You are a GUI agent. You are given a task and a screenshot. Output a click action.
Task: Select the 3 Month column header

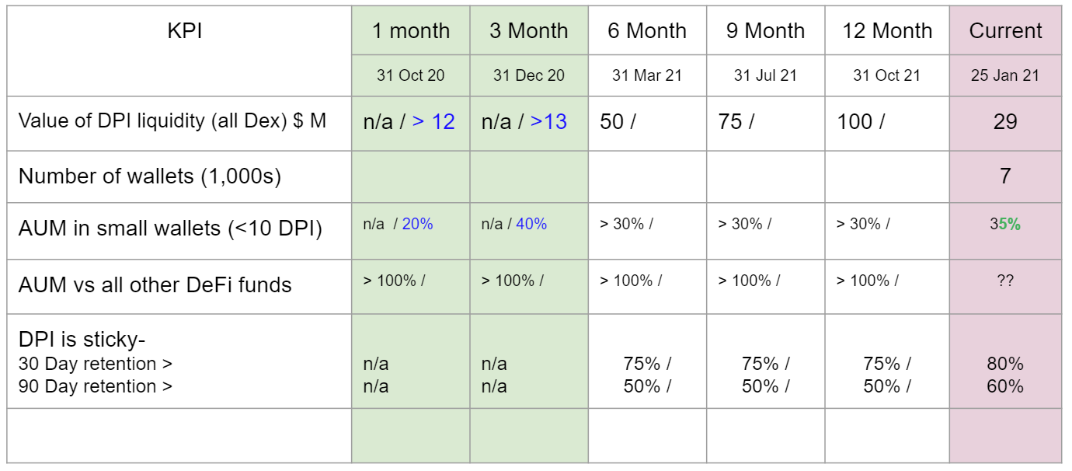[529, 31]
